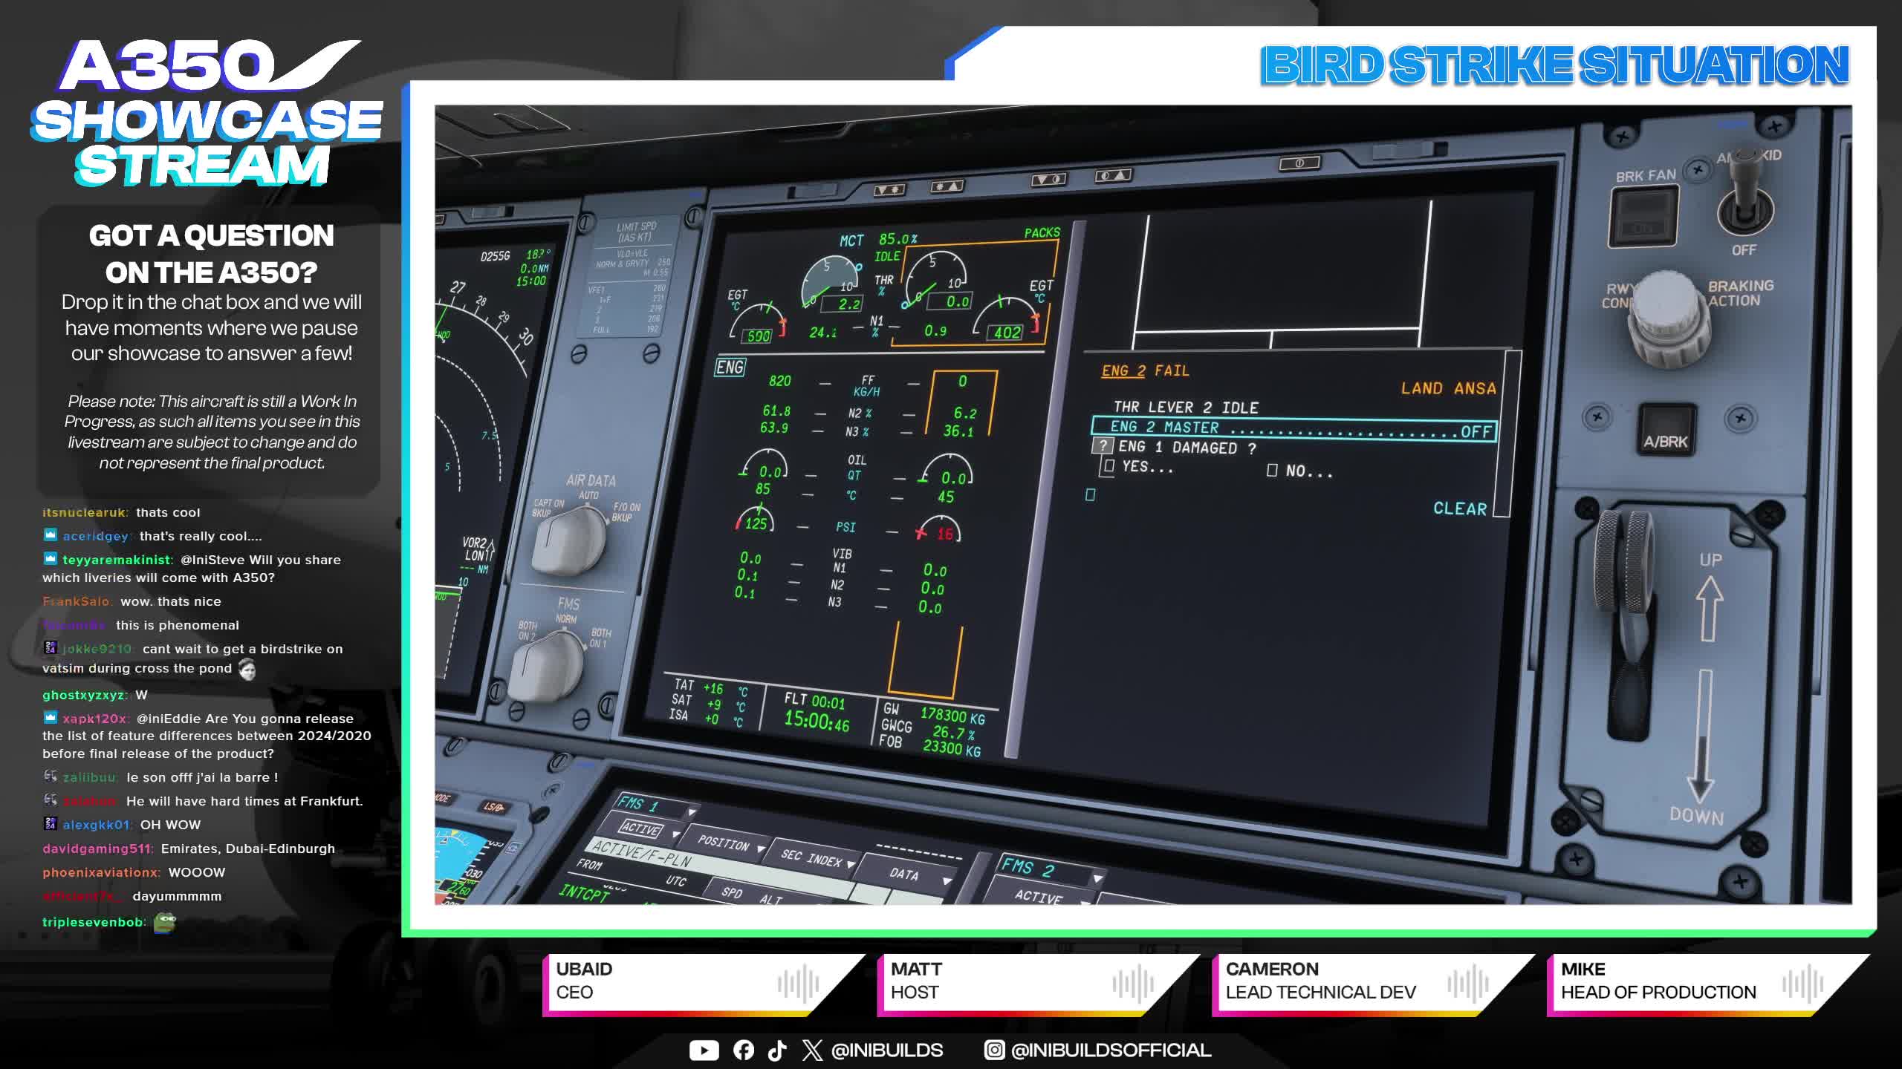Click the face emote in jdkke9210's message
Image resolution: width=1902 pixels, height=1069 pixels.
pos(247,670)
